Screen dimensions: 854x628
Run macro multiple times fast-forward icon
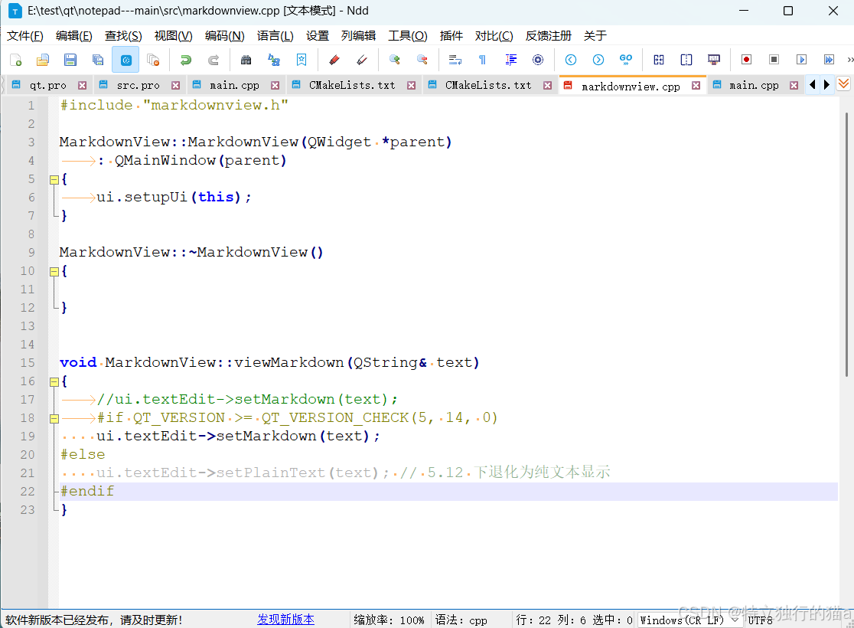tap(829, 60)
